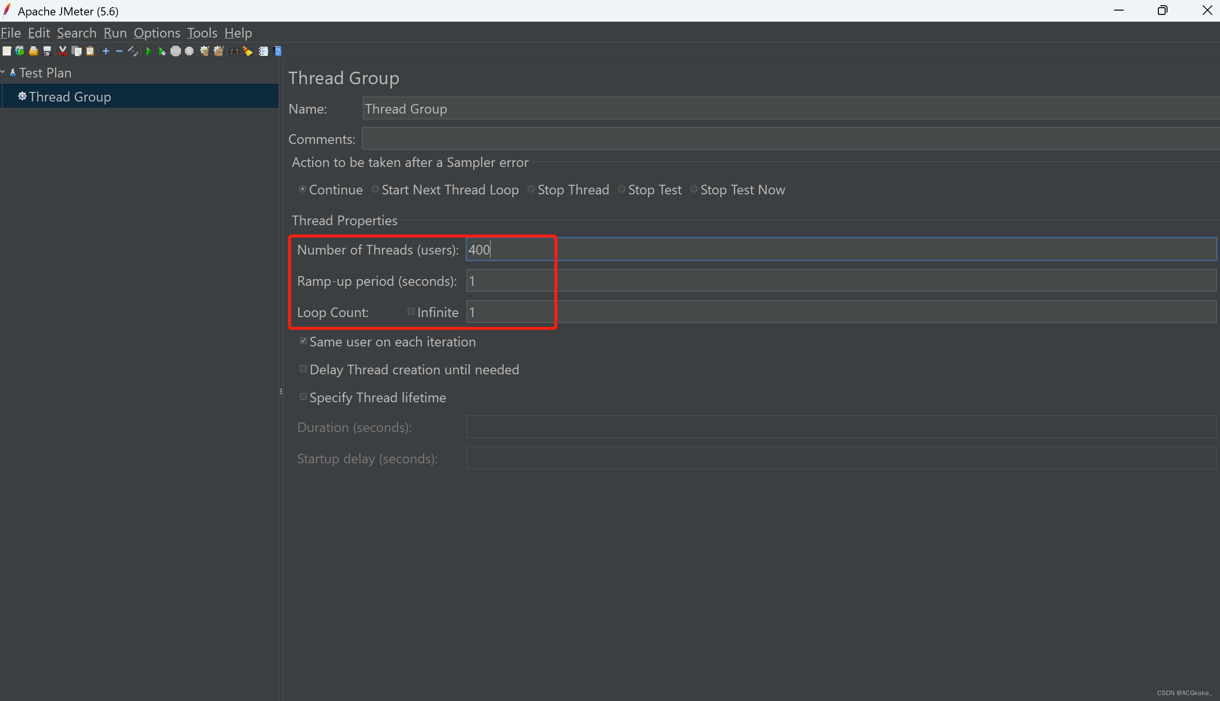This screenshot has height=701, width=1220.
Task: Click the Toggle enable/disable icon
Action: (x=133, y=51)
